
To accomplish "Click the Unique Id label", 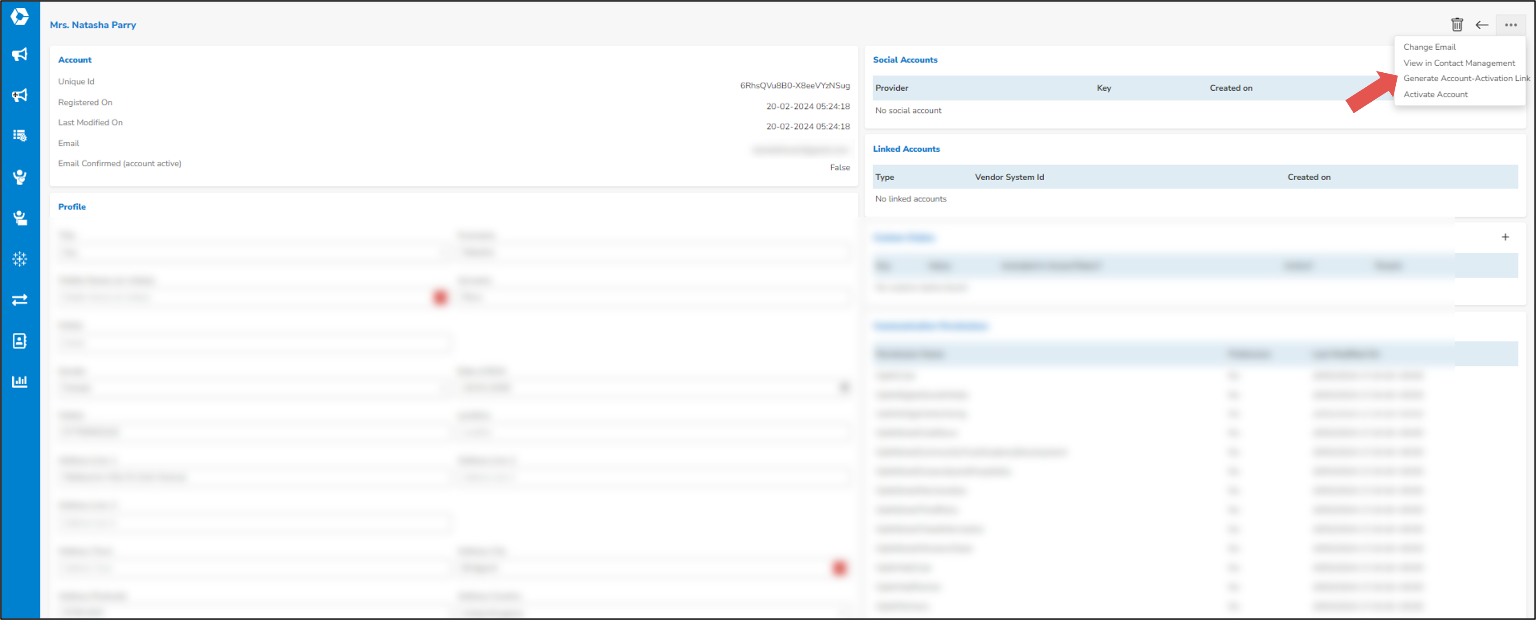I will pos(76,82).
